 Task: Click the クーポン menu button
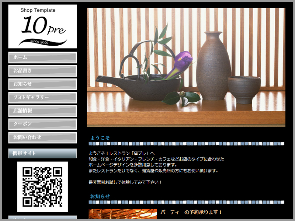coord(42,124)
